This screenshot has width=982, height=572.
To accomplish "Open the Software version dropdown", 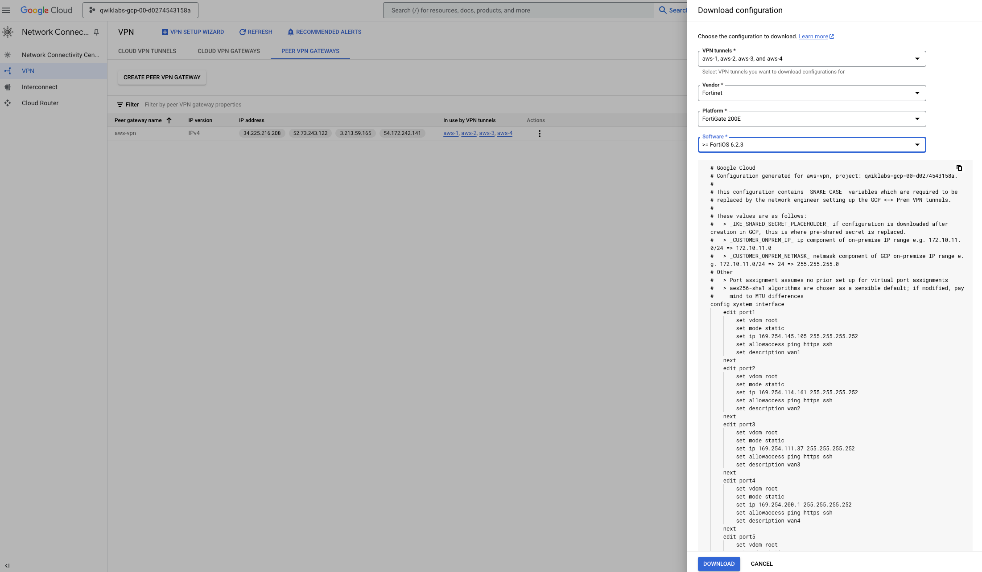I will click(x=811, y=145).
